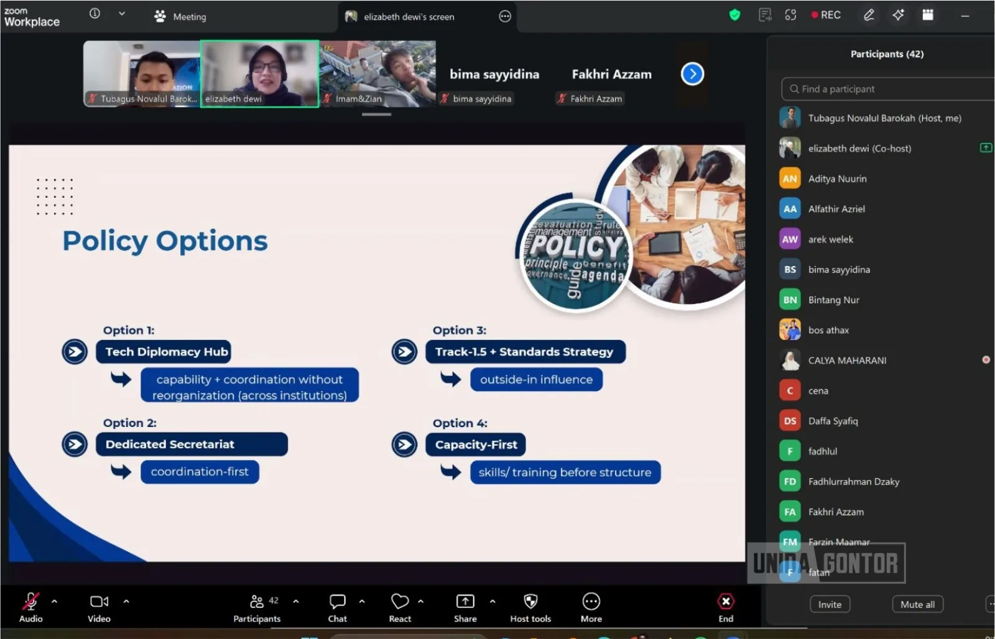Click the green encryption shield icon
Image resolution: width=995 pixels, height=639 pixels.
pos(734,15)
